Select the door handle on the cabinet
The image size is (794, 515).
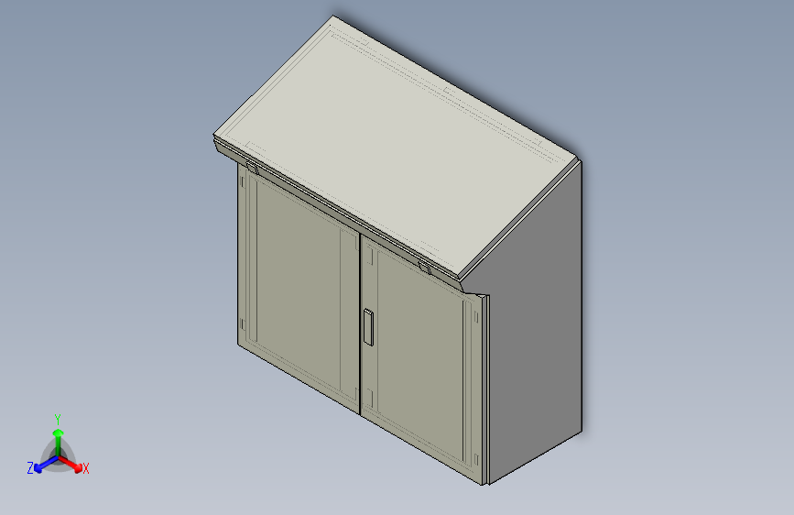tap(369, 327)
